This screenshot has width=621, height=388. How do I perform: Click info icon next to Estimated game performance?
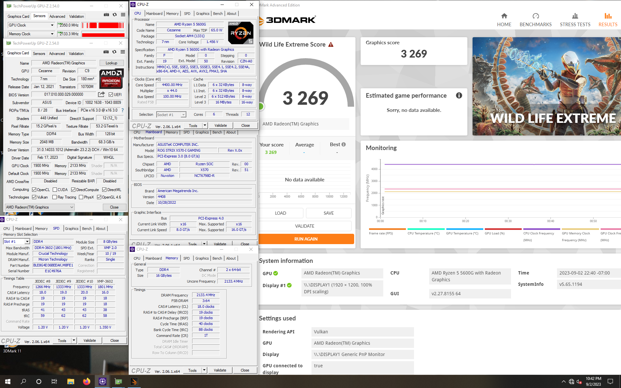coord(459,95)
